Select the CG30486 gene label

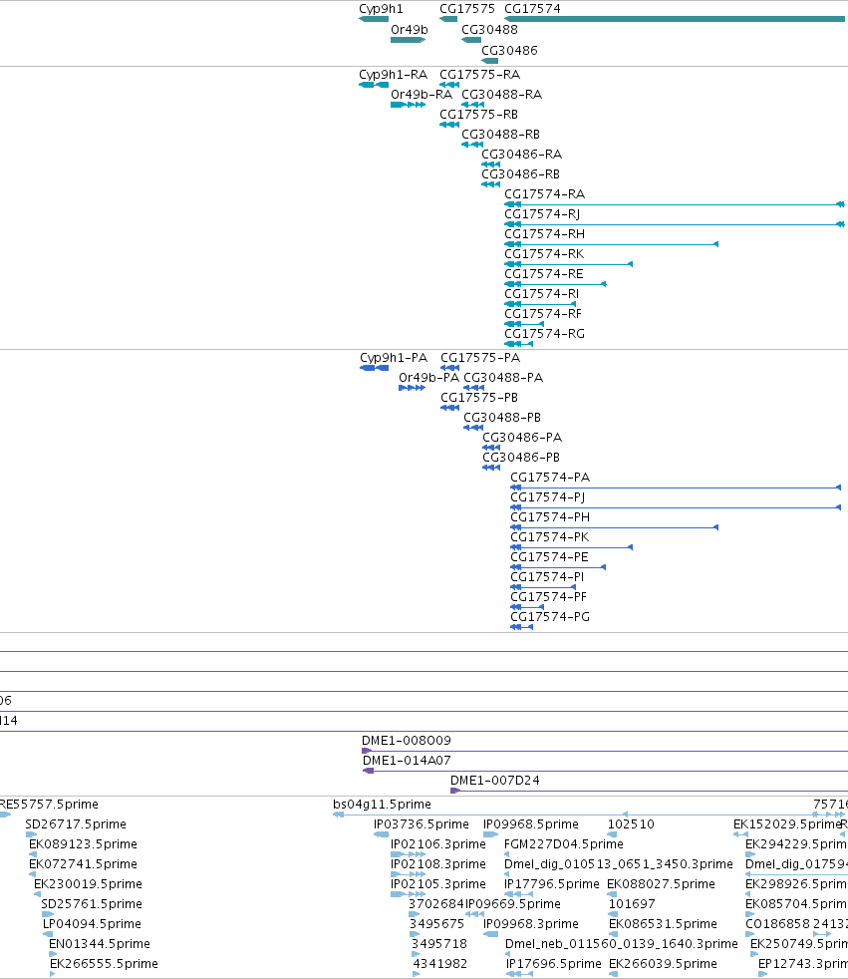[x=509, y=50]
